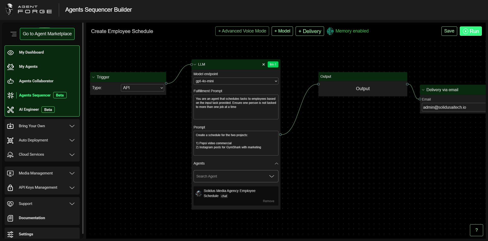Click the Trigger node output connector
This screenshot has width=488, height=241.
pyautogui.click(x=166, y=83)
